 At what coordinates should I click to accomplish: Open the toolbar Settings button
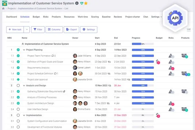(x=89, y=30)
